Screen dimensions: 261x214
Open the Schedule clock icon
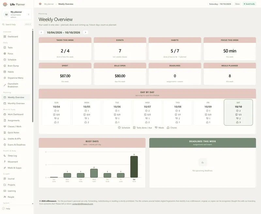coord(5,60)
